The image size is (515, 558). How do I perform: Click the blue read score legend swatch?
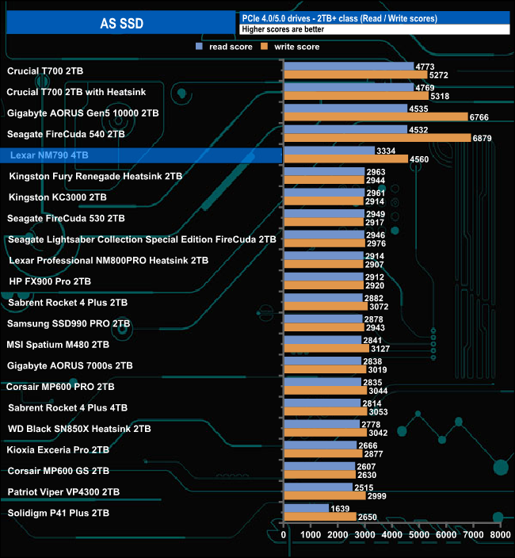tap(199, 46)
